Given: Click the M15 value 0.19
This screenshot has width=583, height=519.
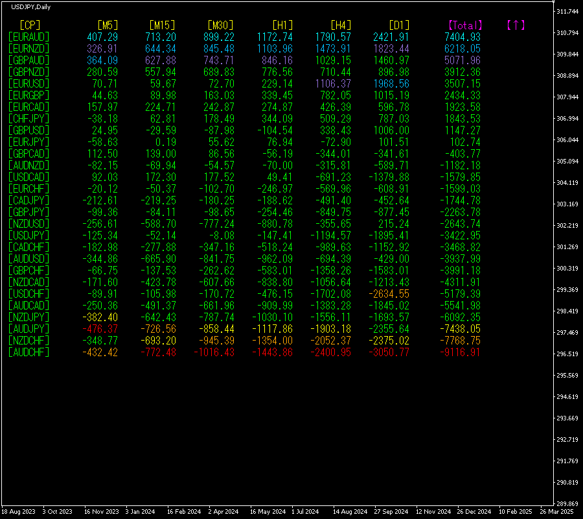Looking at the screenshot, I should pos(166,142).
